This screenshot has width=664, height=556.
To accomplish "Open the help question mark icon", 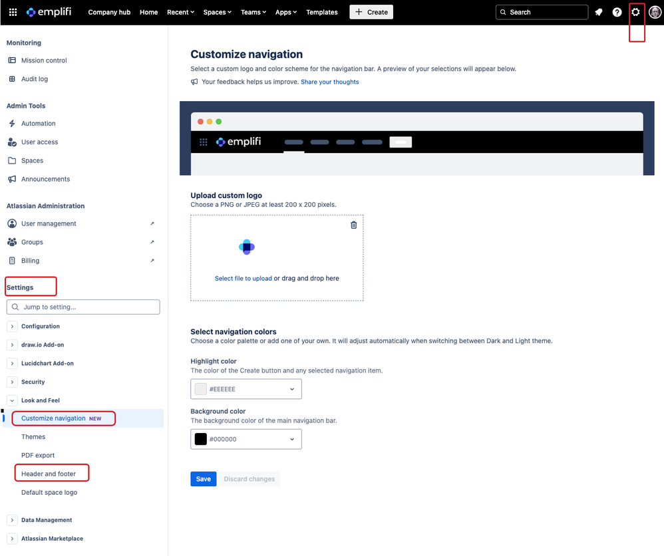I will tap(617, 12).
